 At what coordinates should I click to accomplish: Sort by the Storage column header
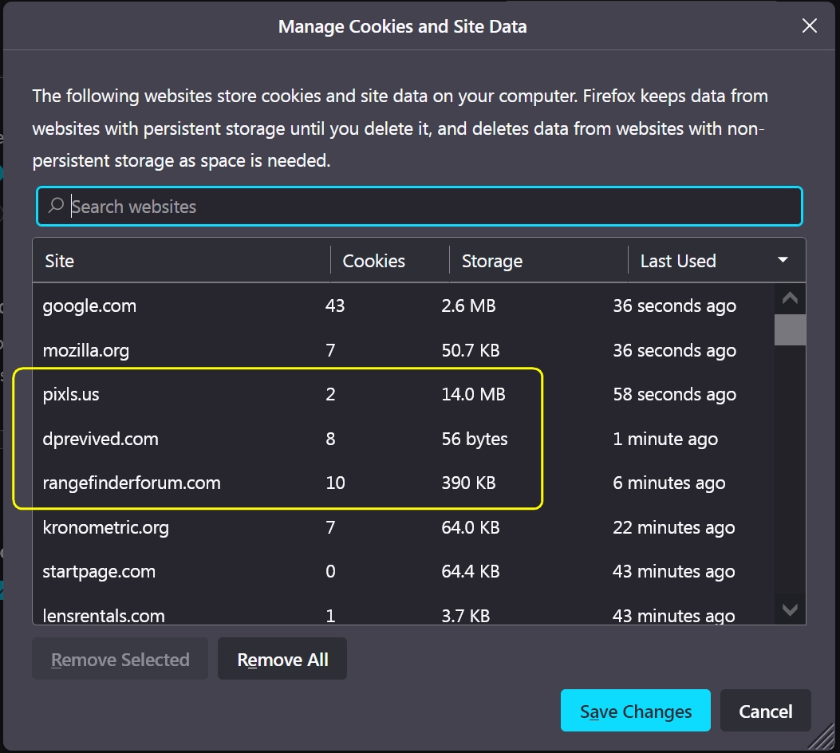click(538, 261)
